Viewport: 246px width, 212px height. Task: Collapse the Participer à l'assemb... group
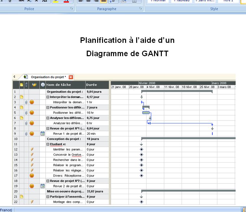coord(48,197)
